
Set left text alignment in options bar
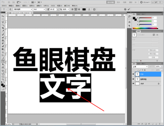click(72, 9)
